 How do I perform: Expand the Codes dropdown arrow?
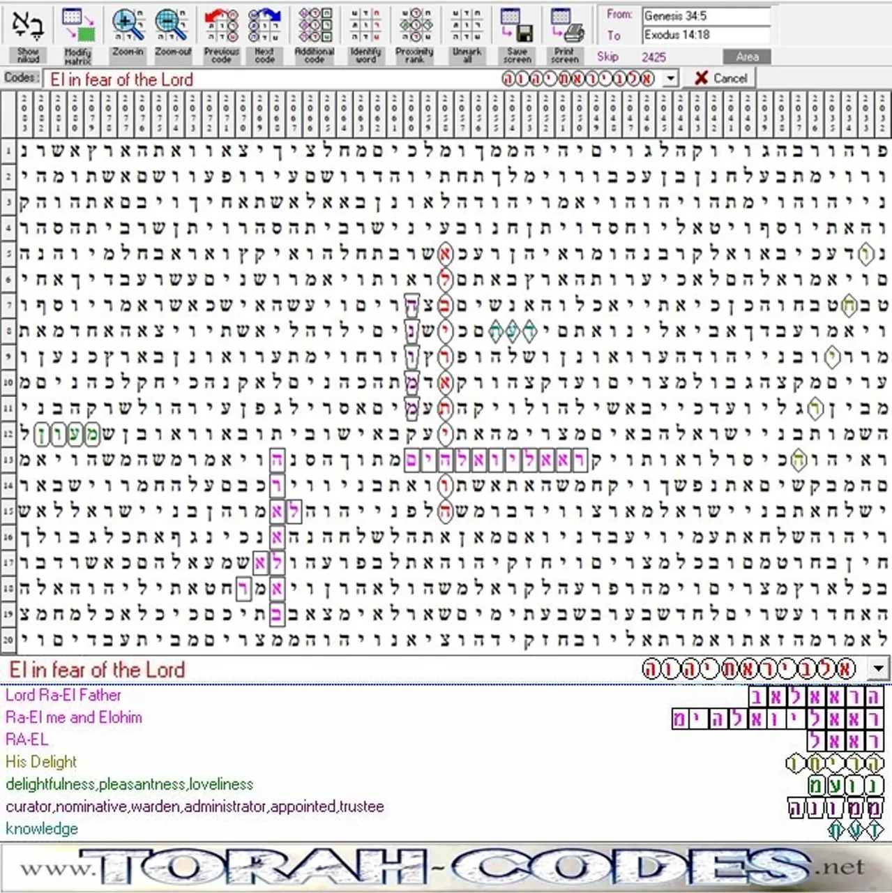click(x=670, y=79)
